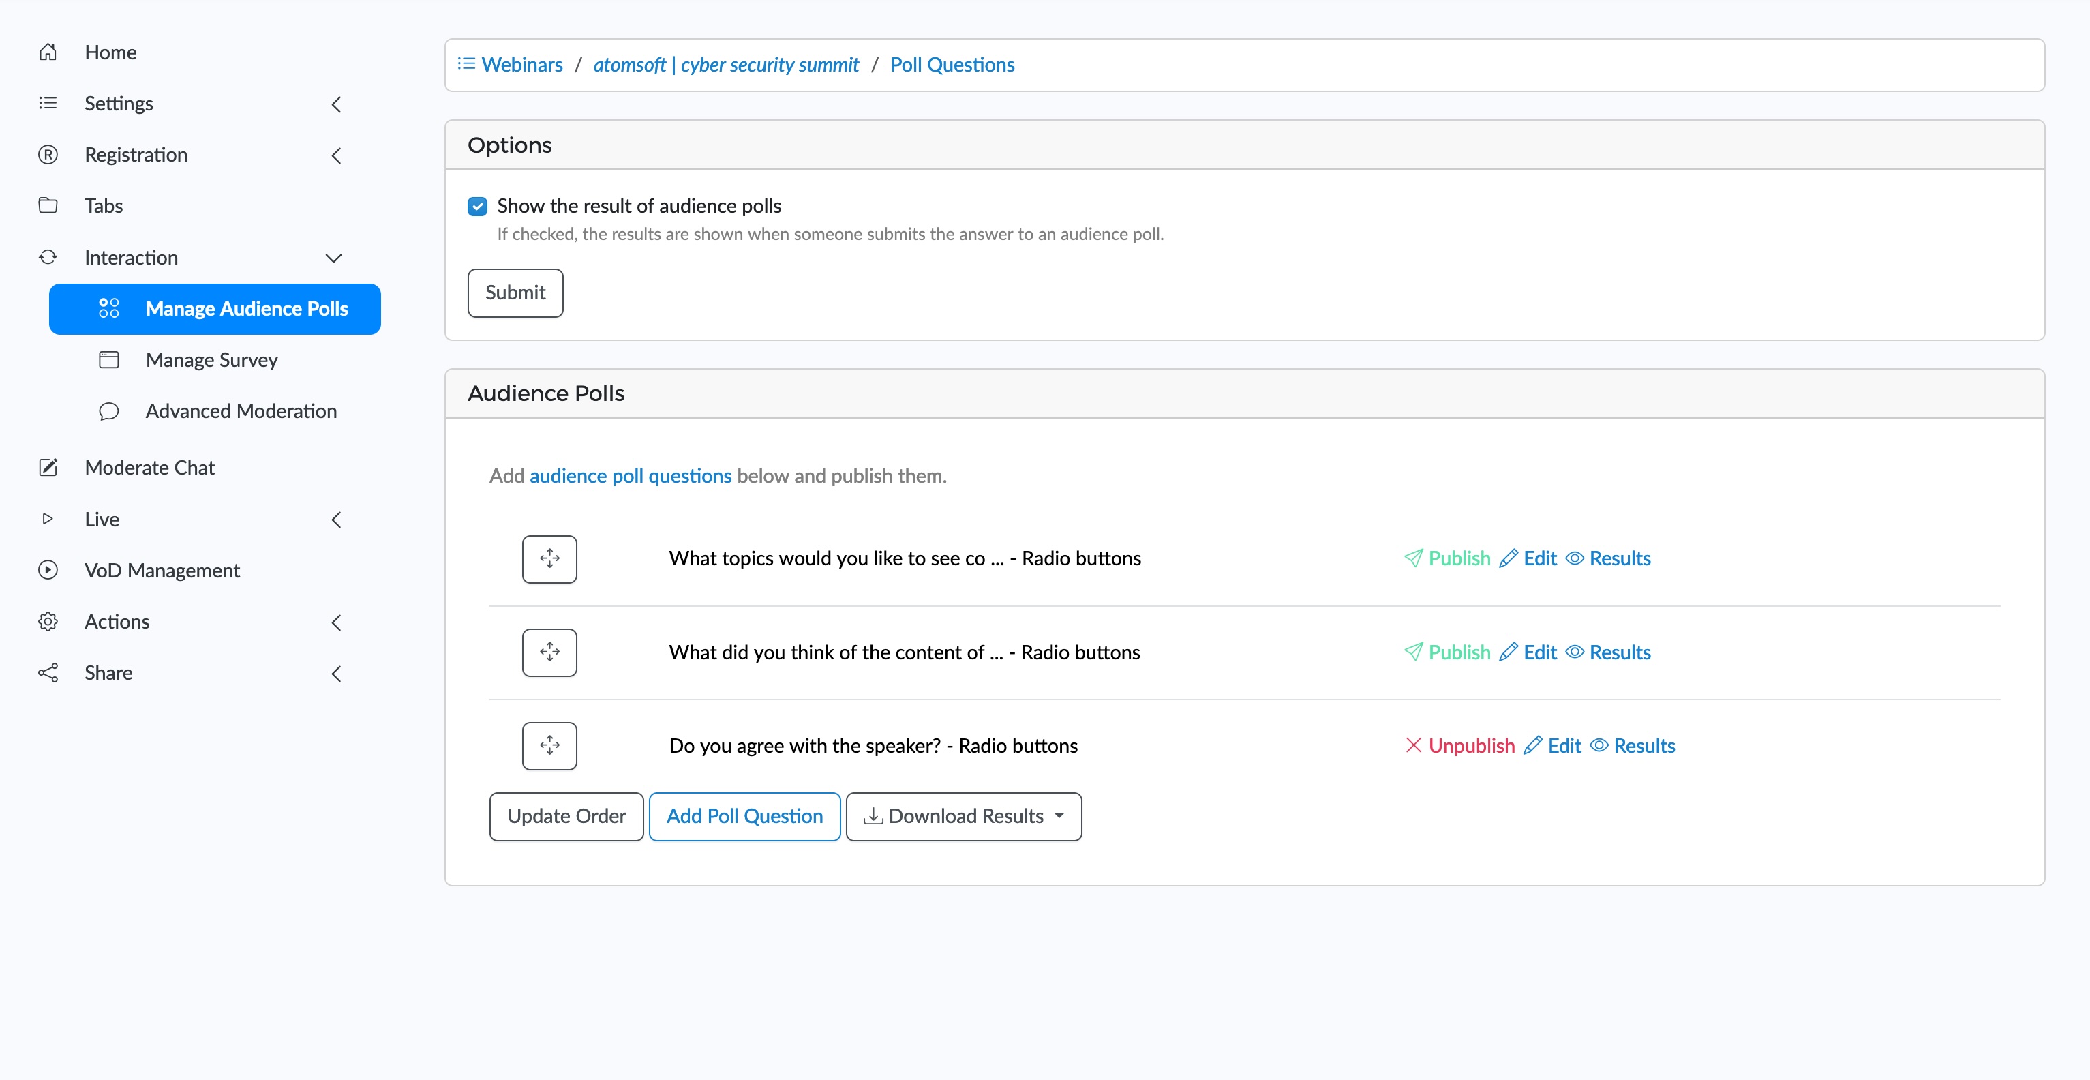2090x1080 pixels.
Task: Click pencil icon for 'Do you agree' poll
Action: [x=1532, y=746]
